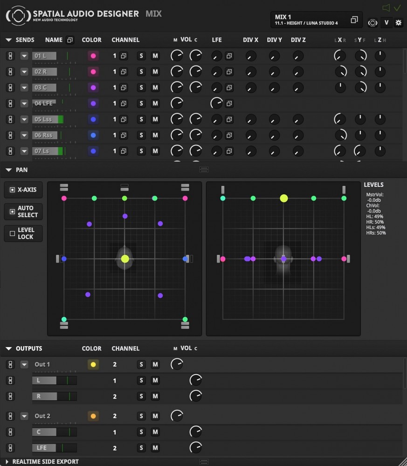Click channel copy icon for send 03 C

coord(124,88)
